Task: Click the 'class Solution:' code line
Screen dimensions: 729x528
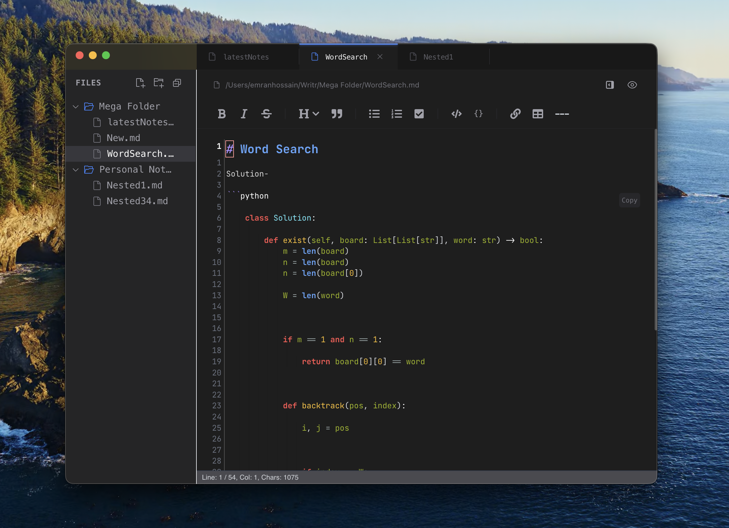Action: click(280, 218)
